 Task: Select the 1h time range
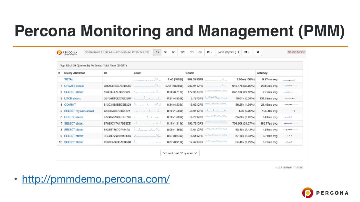[x=157, y=52]
